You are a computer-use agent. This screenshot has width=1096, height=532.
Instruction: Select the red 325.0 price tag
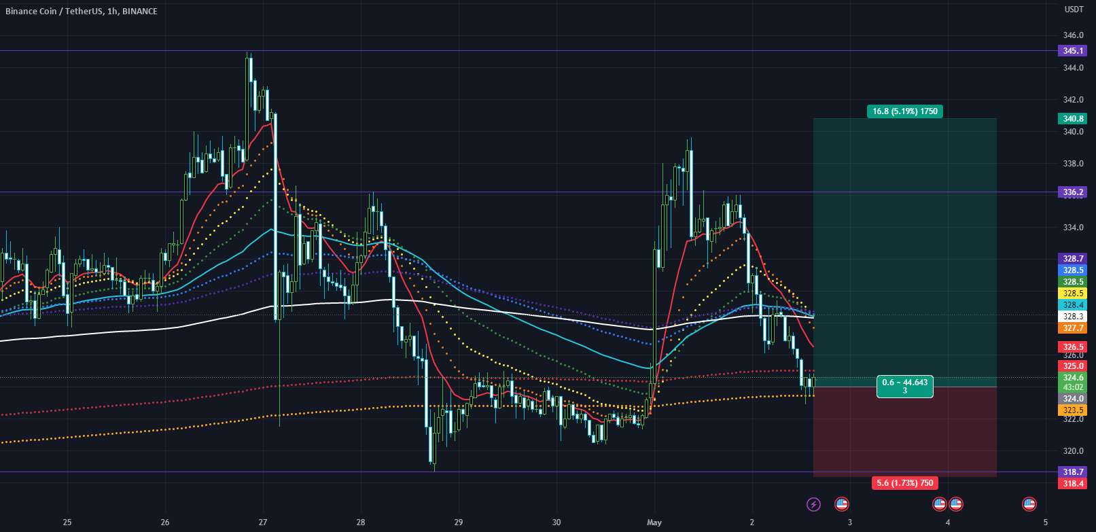(x=1074, y=366)
